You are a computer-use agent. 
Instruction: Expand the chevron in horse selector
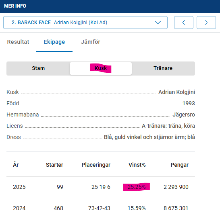pyautogui.click(x=158, y=23)
